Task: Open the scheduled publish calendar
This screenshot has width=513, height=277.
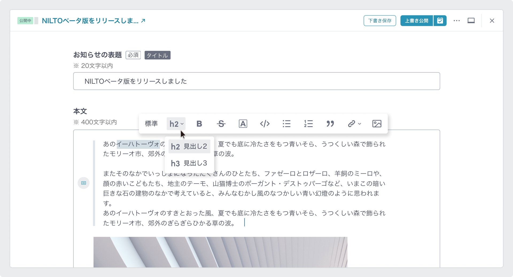Action: pyautogui.click(x=440, y=21)
